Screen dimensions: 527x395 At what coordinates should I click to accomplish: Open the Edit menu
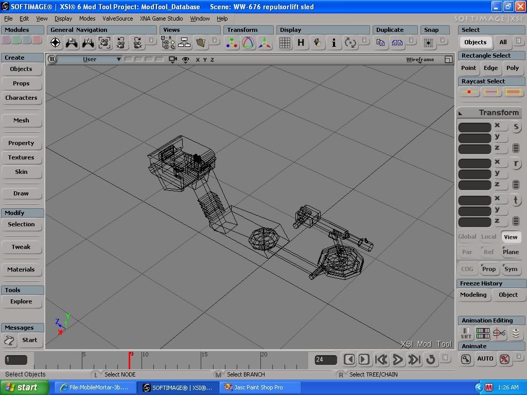click(24, 19)
